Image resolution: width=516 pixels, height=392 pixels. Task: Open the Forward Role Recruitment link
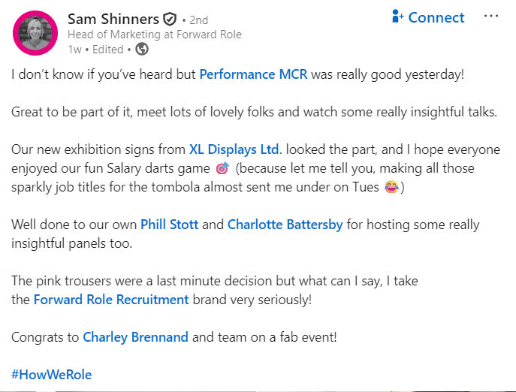111,300
